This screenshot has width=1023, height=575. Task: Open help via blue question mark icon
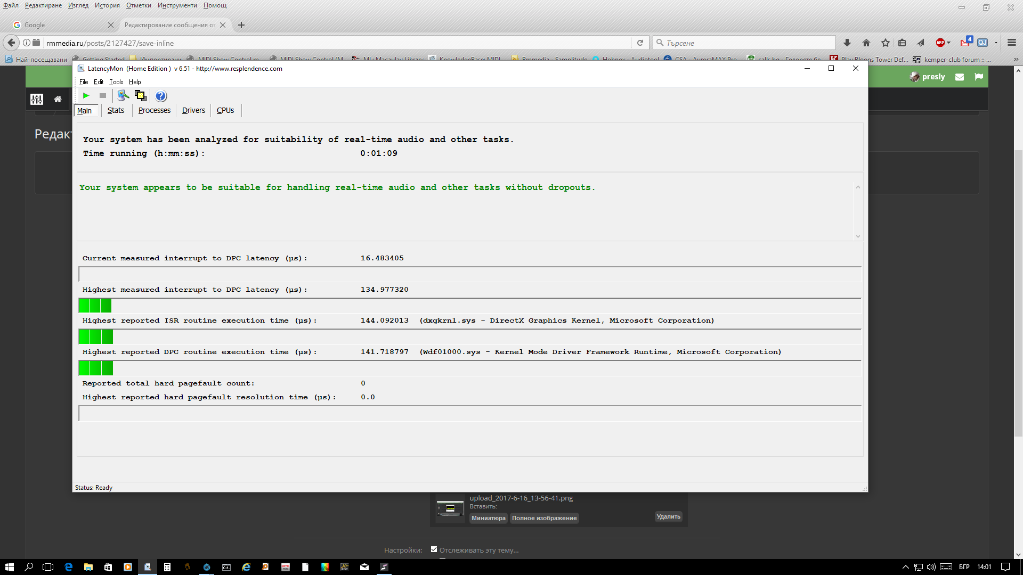click(x=161, y=96)
